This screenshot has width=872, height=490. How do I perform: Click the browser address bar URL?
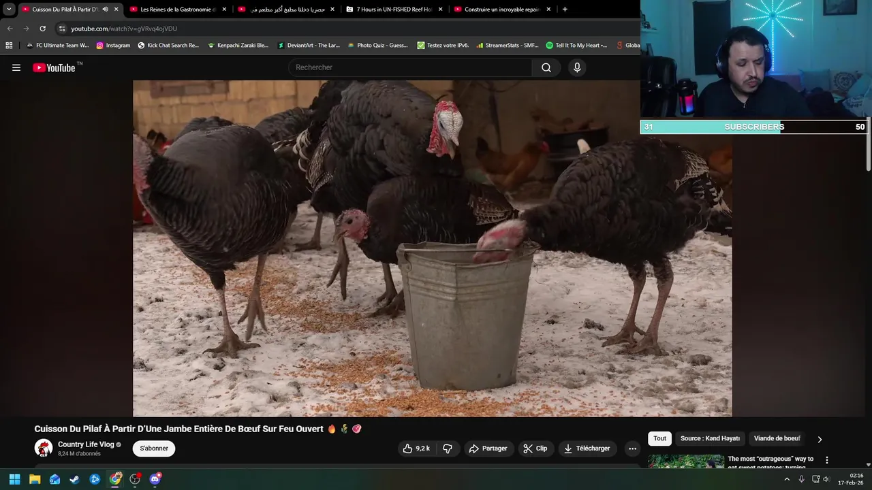(124, 29)
